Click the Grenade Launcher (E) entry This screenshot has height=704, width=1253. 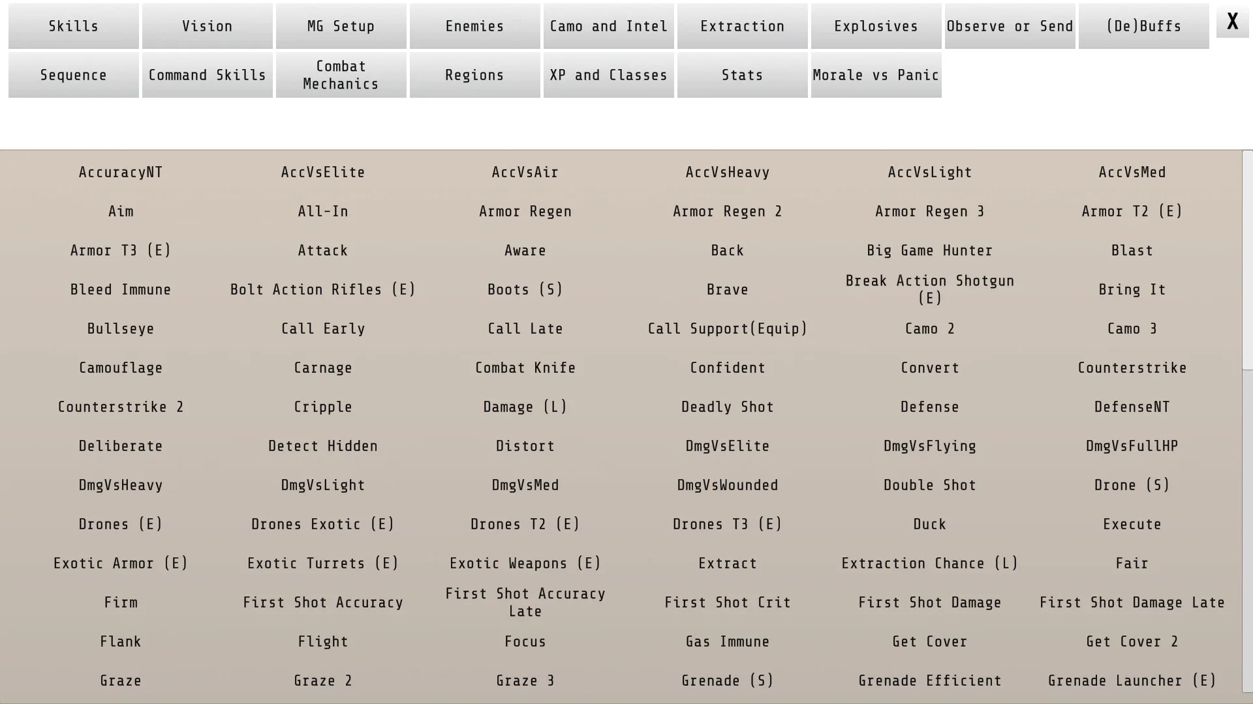tap(1132, 681)
